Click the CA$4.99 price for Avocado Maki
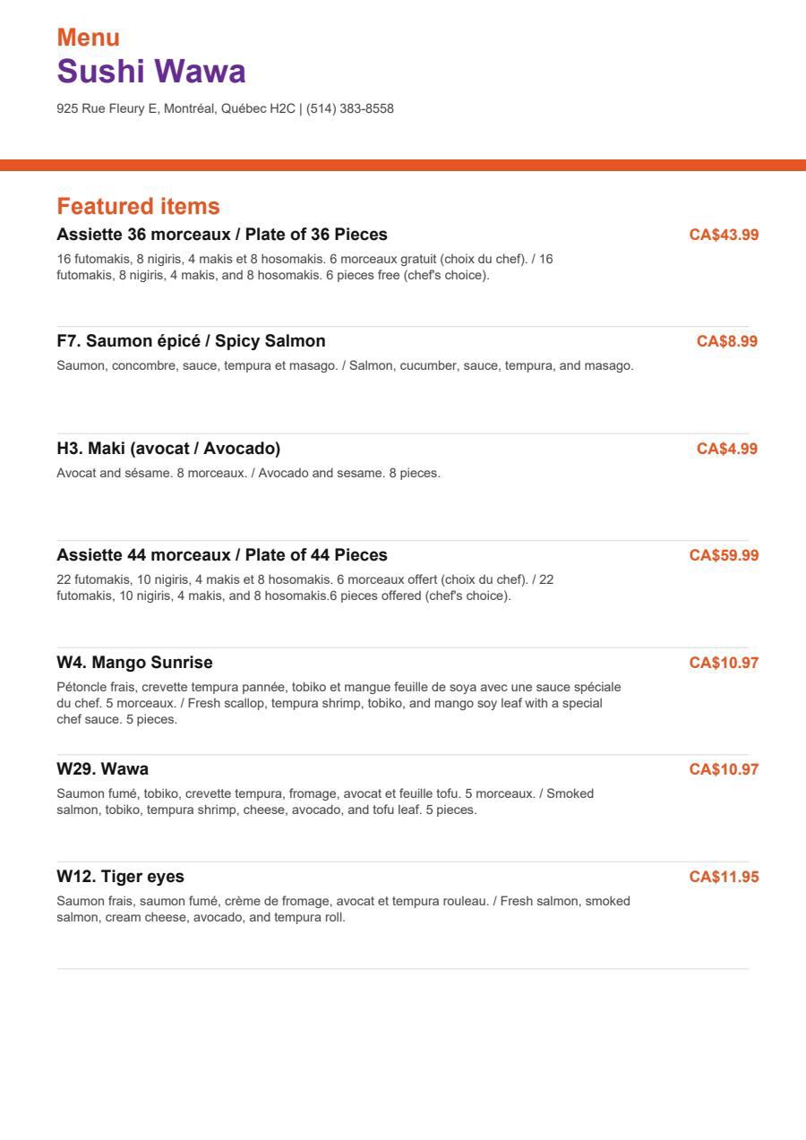The height and width of the screenshot is (1140, 806). 727,449
